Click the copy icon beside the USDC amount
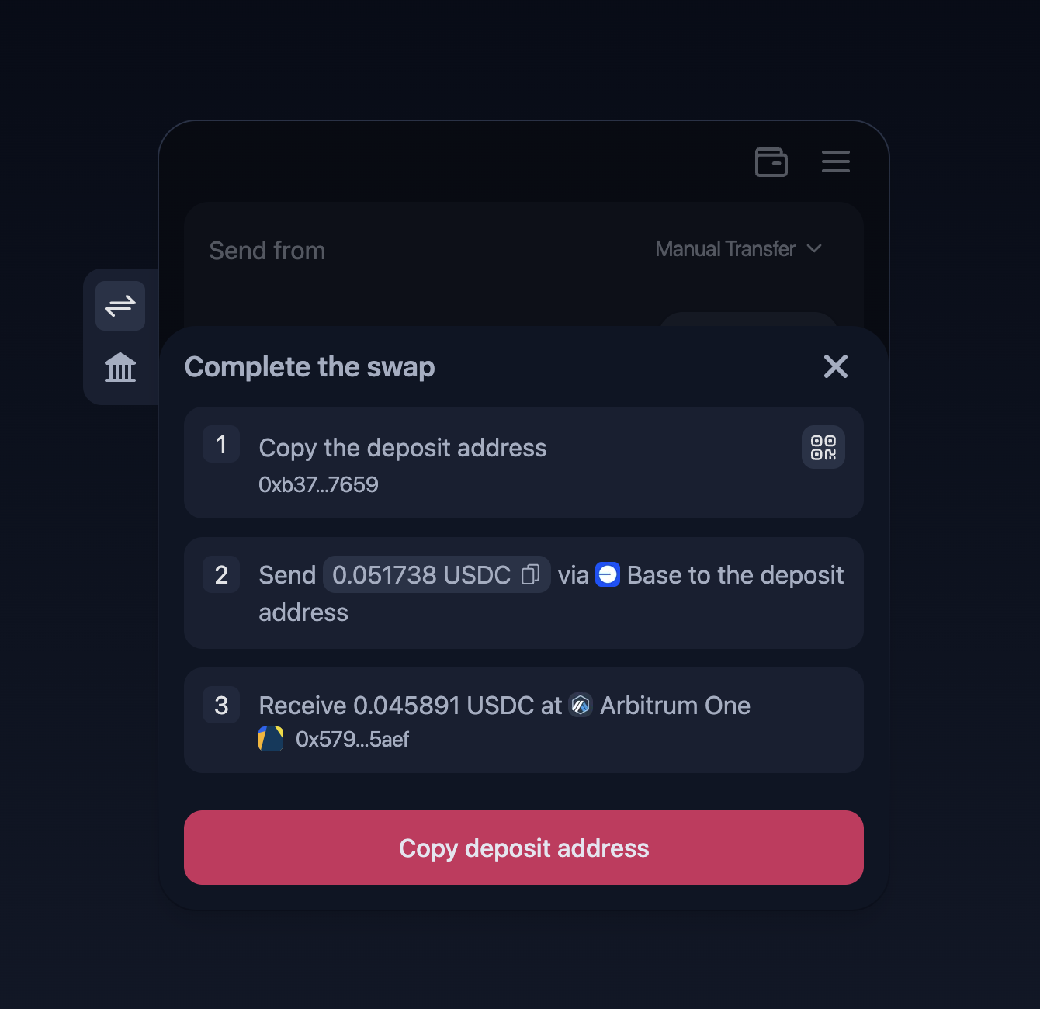This screenshot has width=1040, height=1009. [x=531, y=574]
